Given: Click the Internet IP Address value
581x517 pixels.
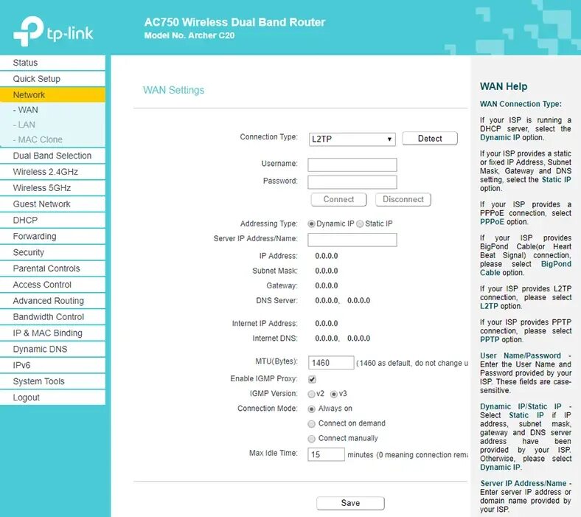Looking at the screenshot, I should (327, 324).
